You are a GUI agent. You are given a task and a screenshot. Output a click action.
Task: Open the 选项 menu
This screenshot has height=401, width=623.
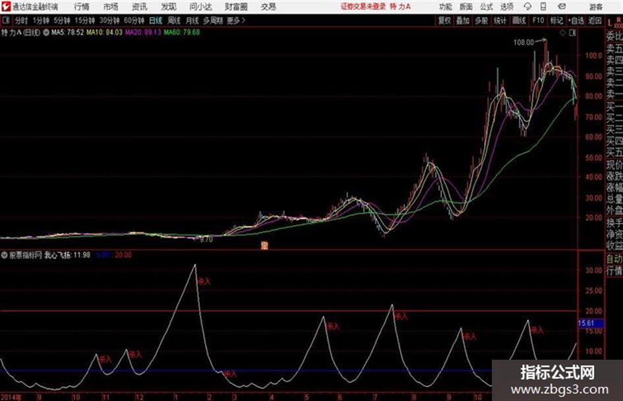click(x=507, y=7)
